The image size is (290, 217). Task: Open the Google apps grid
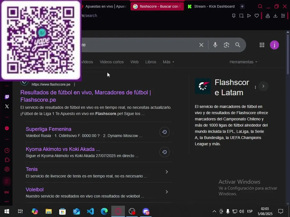pyautogui.click(x=262, y=45)
